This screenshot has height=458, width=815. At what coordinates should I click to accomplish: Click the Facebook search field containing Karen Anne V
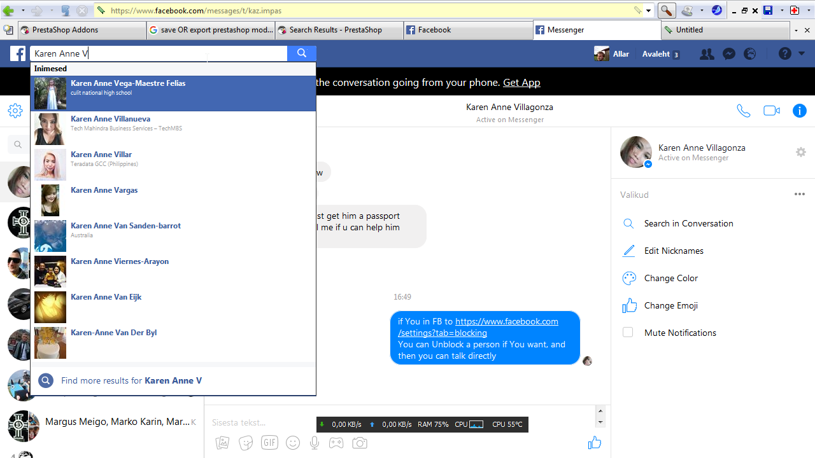159,53
